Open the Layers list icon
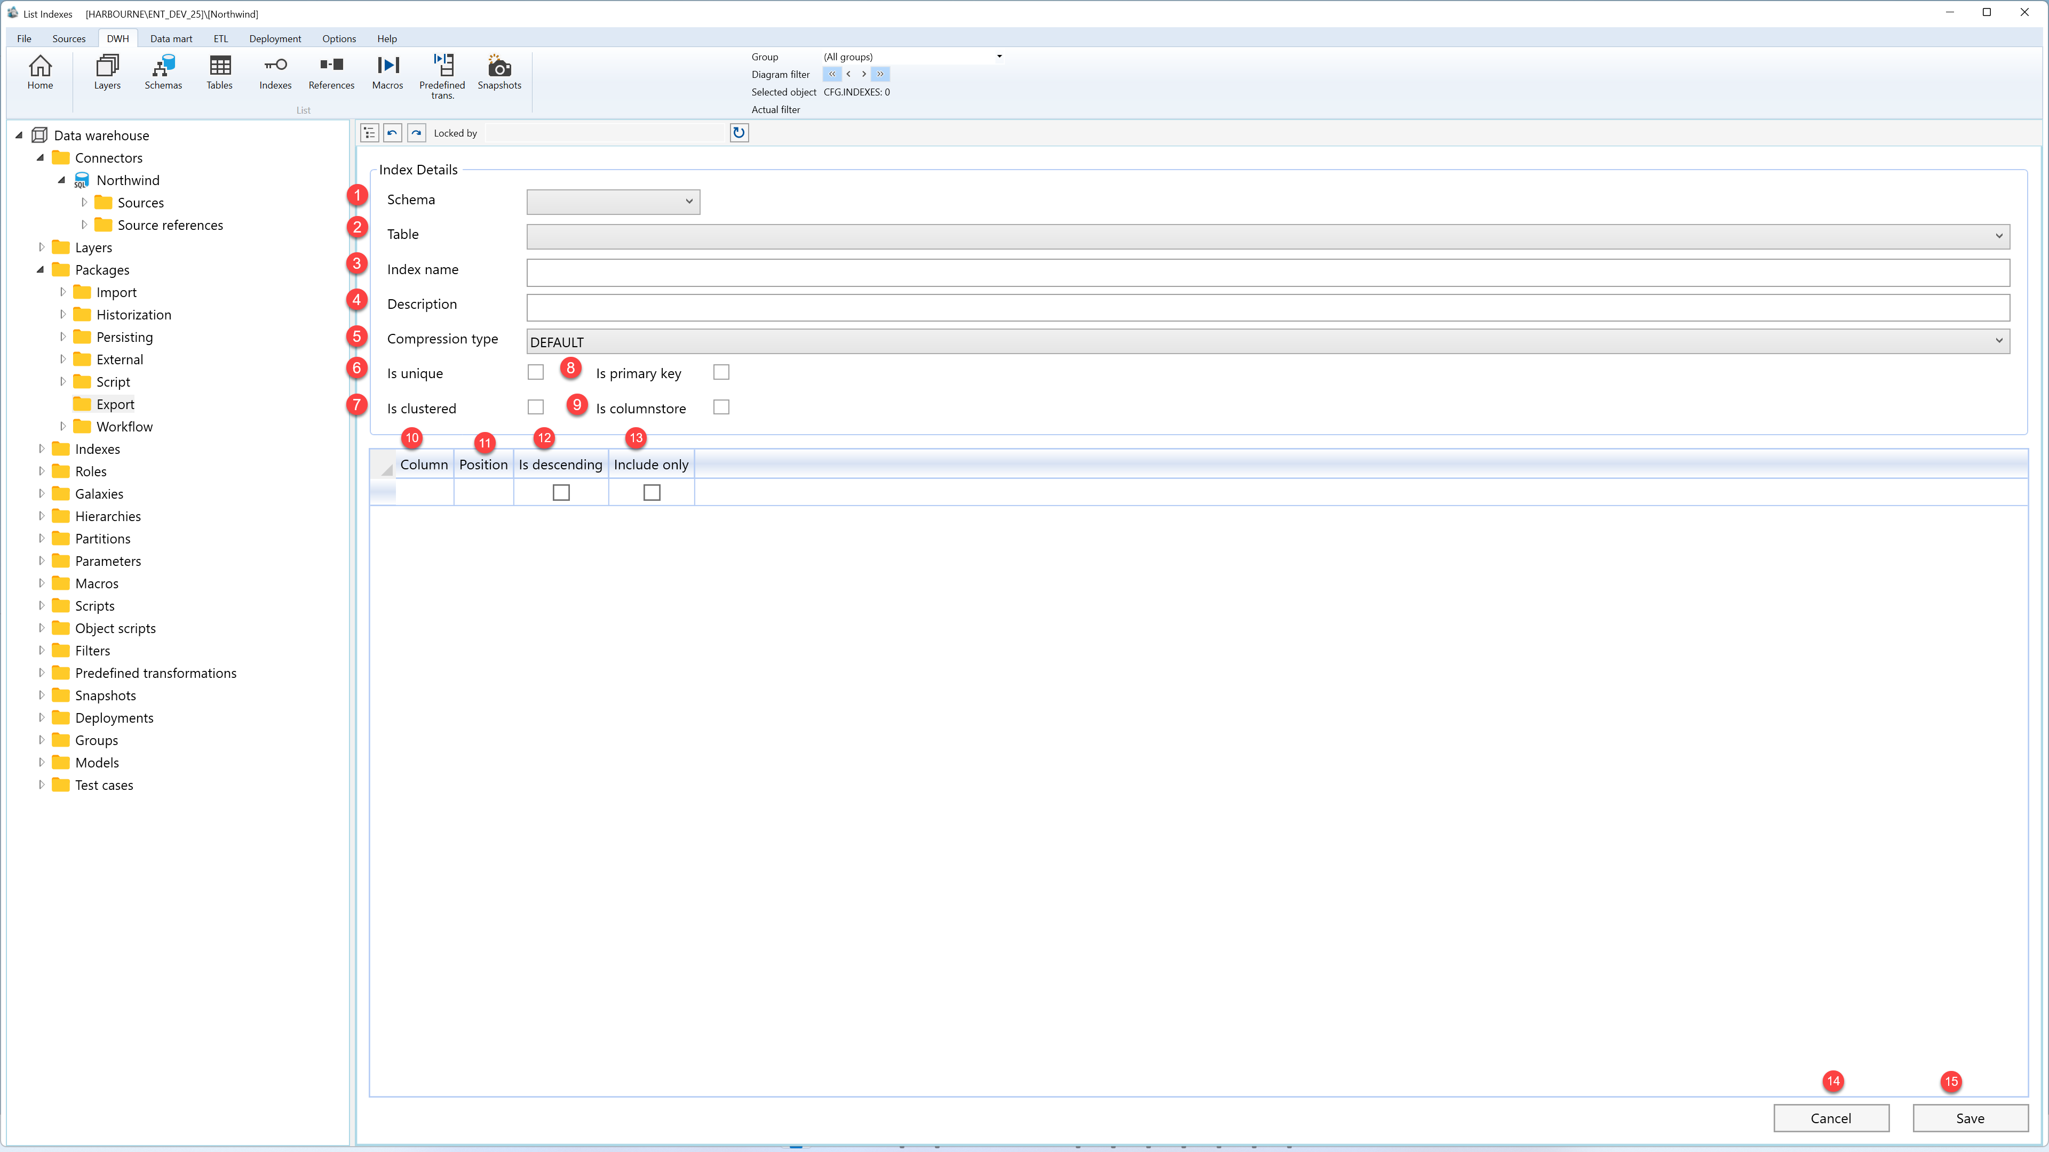2049x1152 pixels. 107,73
